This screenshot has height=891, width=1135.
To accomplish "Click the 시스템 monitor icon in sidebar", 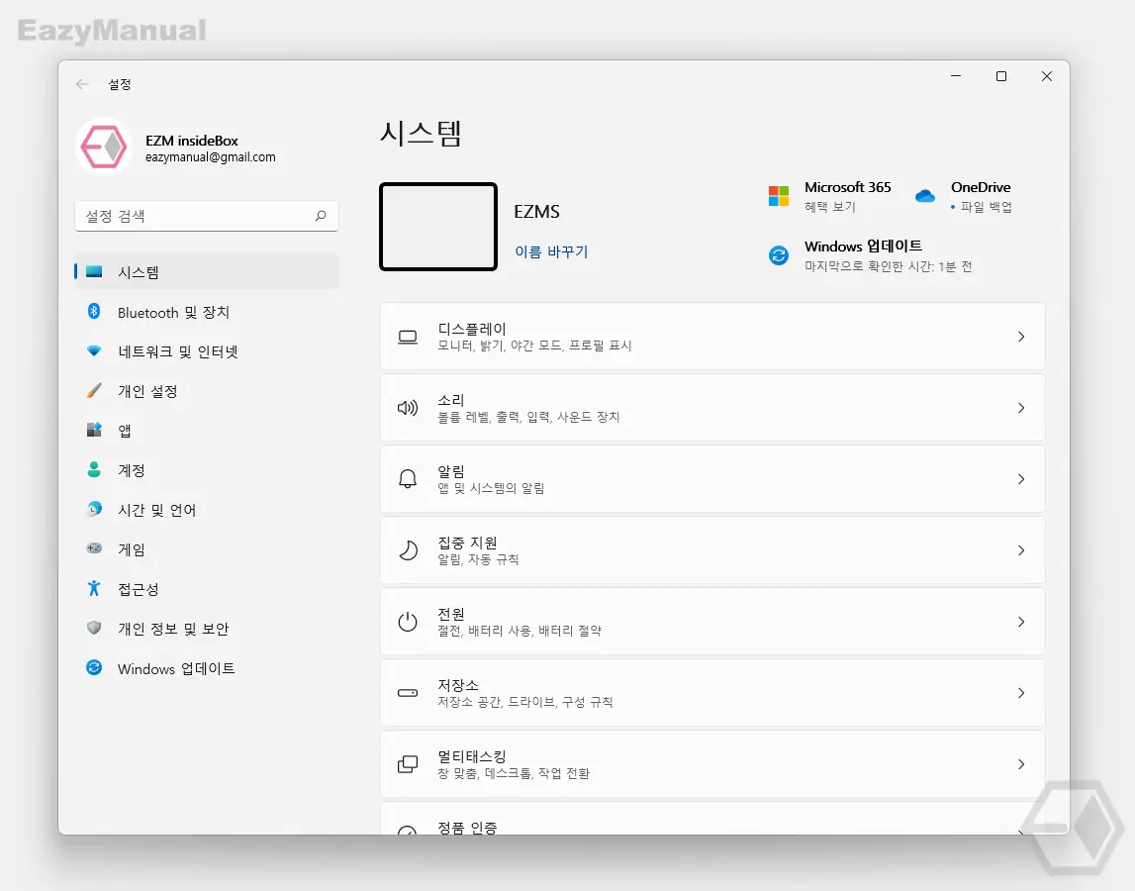I will [94, 271].
